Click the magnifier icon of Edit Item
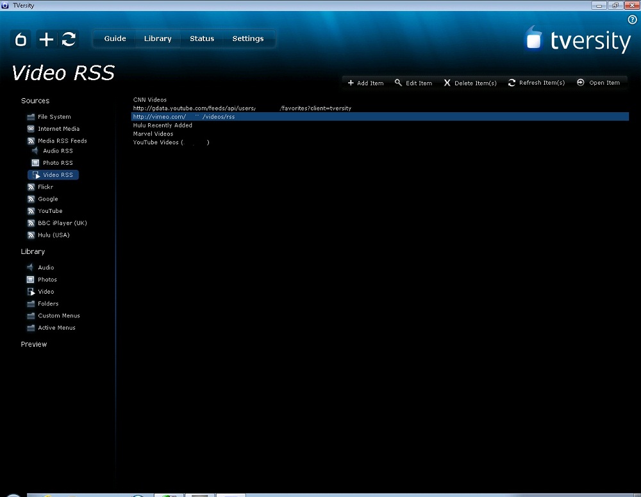Screen dimensions: 641x497 (398, 83)
